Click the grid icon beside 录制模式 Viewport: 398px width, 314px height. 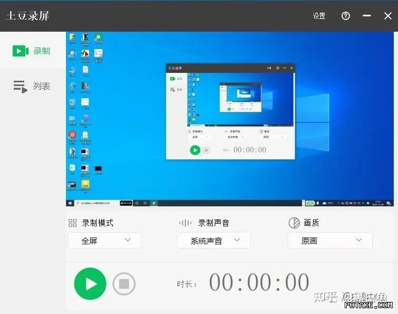[x=73, y=223]
